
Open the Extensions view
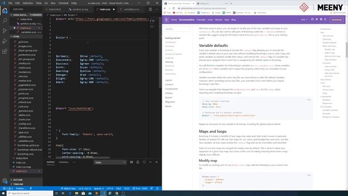pos(5,51)
